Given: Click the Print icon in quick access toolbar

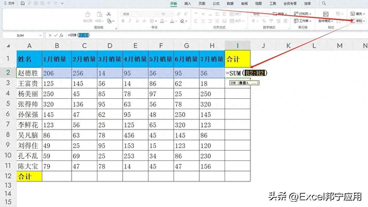Looking at the screenshot, I should pos(36,4).
